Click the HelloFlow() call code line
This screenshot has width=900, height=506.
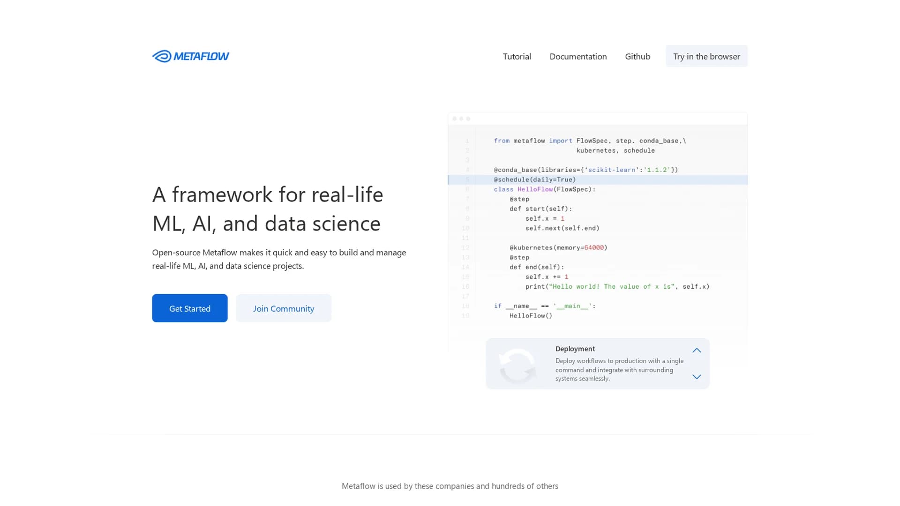(x=531, y=316)
